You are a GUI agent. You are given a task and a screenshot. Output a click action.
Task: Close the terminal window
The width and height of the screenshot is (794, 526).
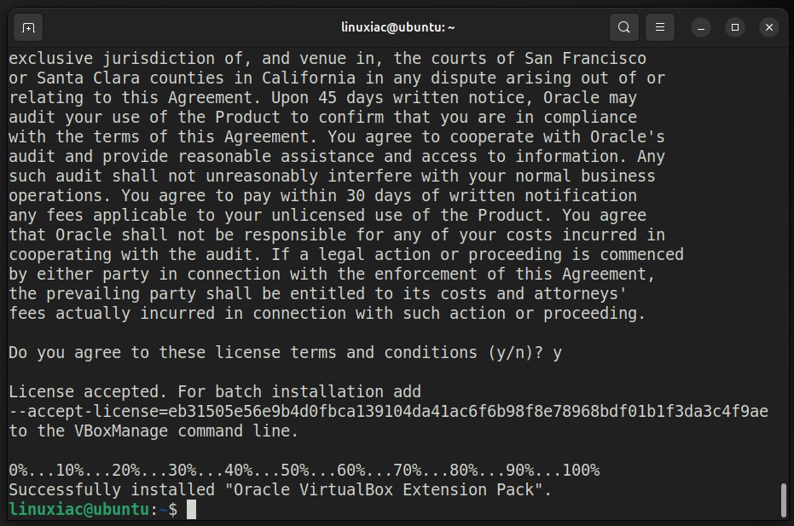[x=768, y=27]
